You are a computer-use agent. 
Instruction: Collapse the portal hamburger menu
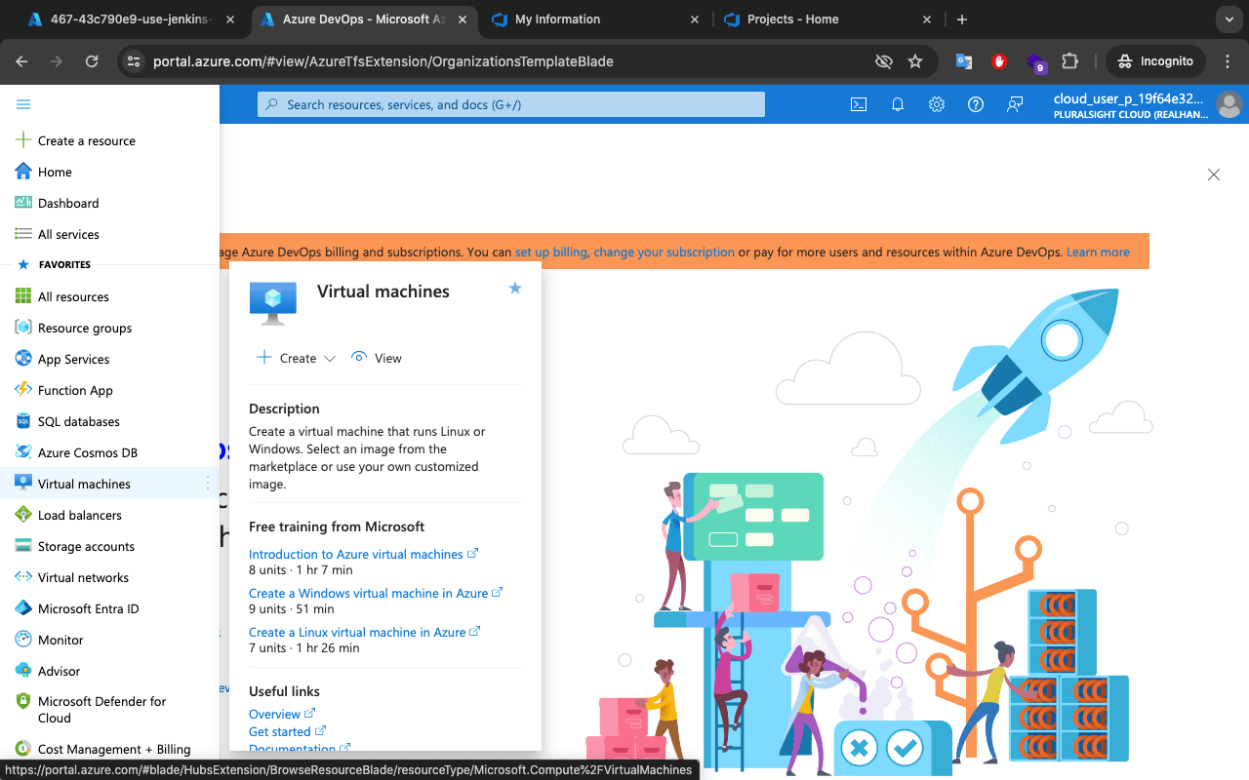click(23, 104)
